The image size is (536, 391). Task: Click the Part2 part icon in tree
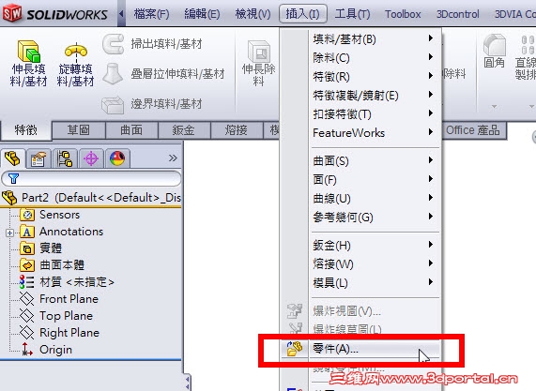pyautogui.click(x=9, y=198)
